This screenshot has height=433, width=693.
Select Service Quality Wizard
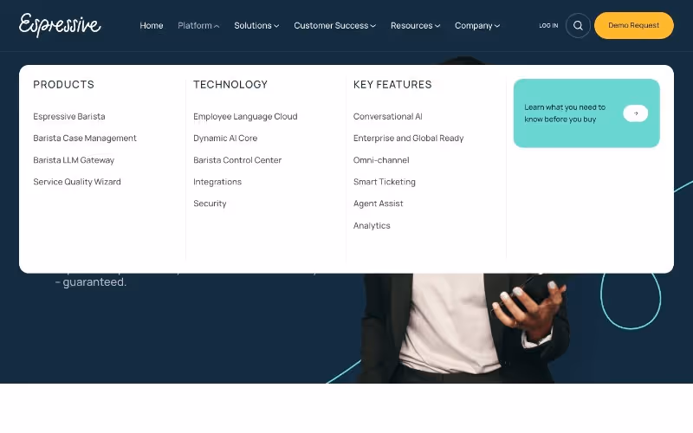[77, 182]
